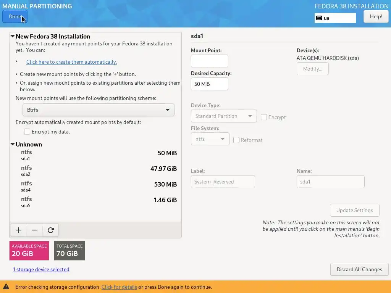Click Update Settings button
The height and width of the screenshot is (293, 391).
click(x=354, y=210)
